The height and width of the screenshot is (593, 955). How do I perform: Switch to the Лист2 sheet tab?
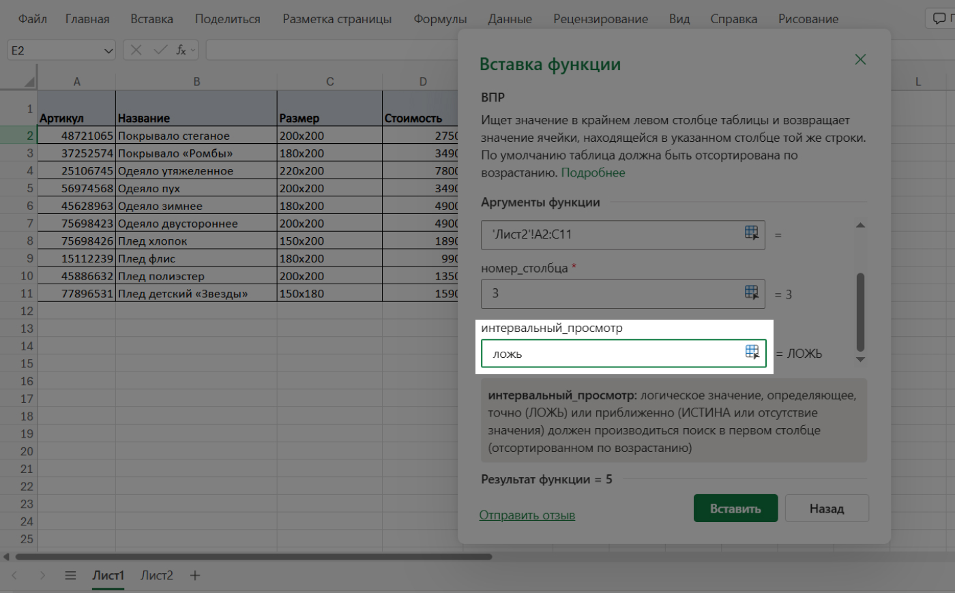pos(157,575)
